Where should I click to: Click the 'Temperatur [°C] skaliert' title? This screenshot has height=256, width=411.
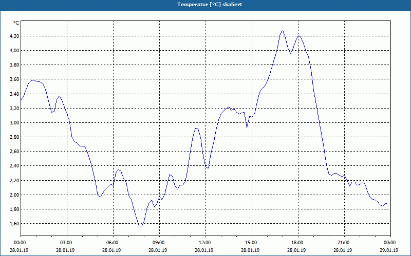[x=210, y=5]
